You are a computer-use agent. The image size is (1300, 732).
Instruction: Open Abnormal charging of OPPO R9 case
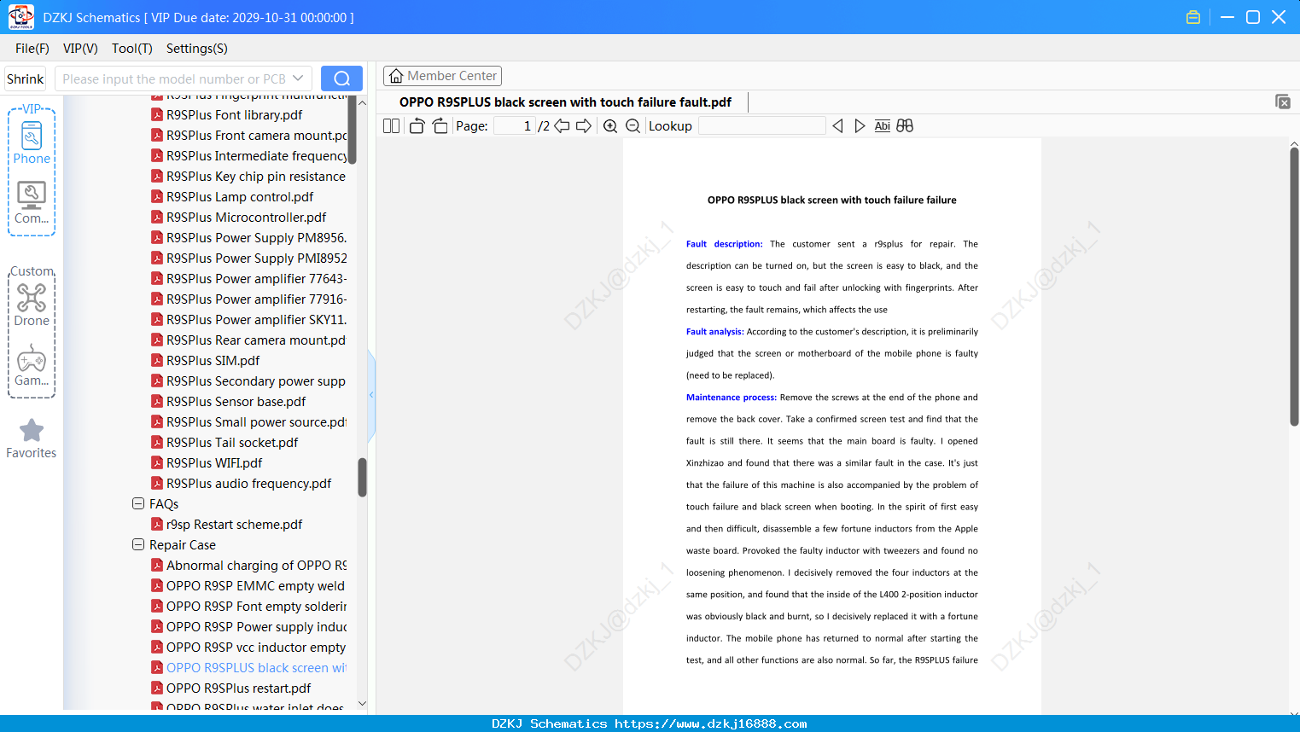pyautogui.click(x=256, y=565)
